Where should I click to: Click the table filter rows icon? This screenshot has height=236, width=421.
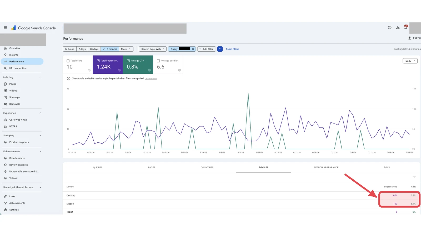[x=414, y=177]
